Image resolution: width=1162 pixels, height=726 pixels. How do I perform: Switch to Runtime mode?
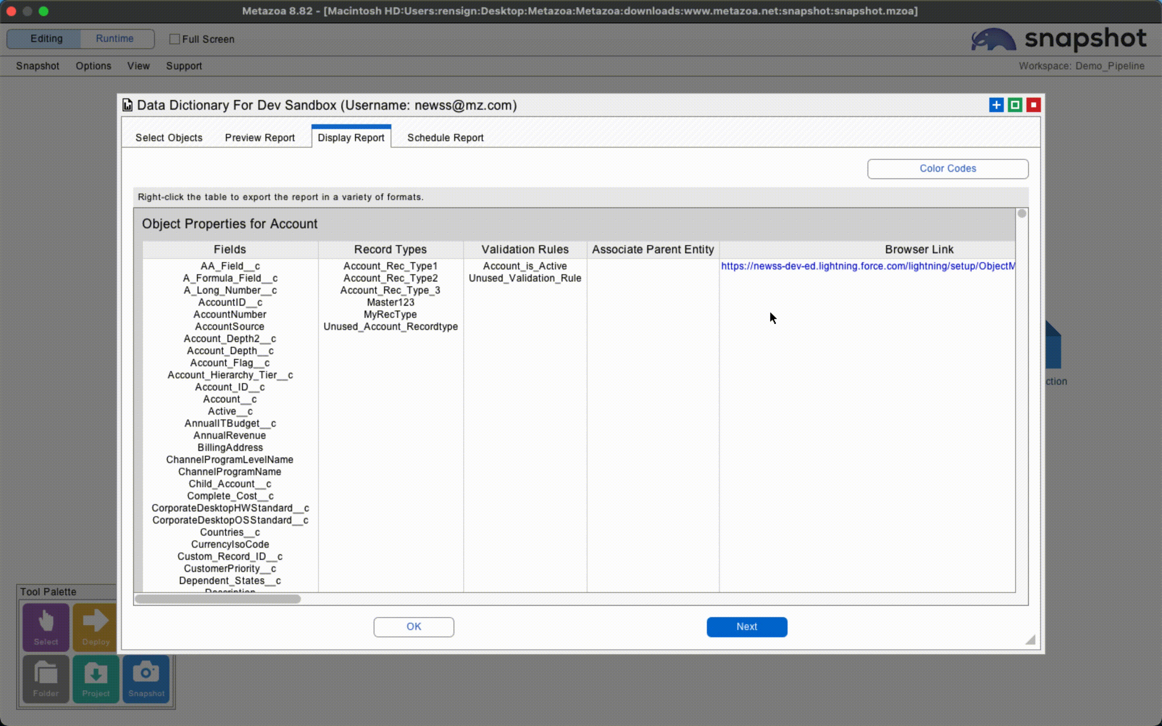115,38
